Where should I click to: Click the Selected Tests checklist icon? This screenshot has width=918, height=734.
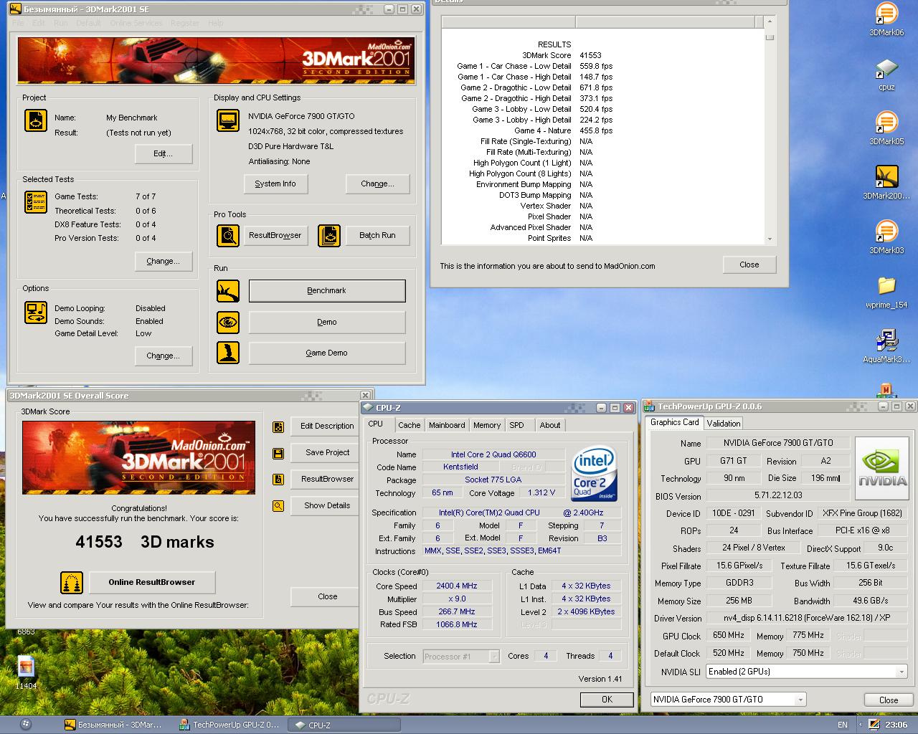point(35,202)
